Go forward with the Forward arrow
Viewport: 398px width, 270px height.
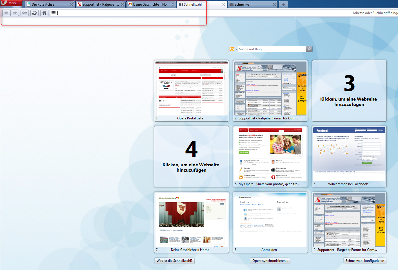[15, 13]
